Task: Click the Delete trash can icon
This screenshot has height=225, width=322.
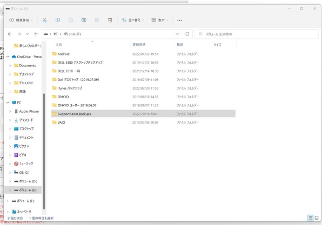Action: point(110,20)
